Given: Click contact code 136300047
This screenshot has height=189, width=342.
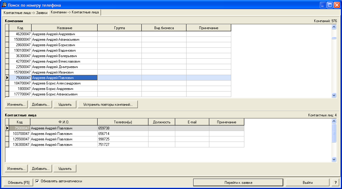Looking at the screenshot, I should point(20,145).
